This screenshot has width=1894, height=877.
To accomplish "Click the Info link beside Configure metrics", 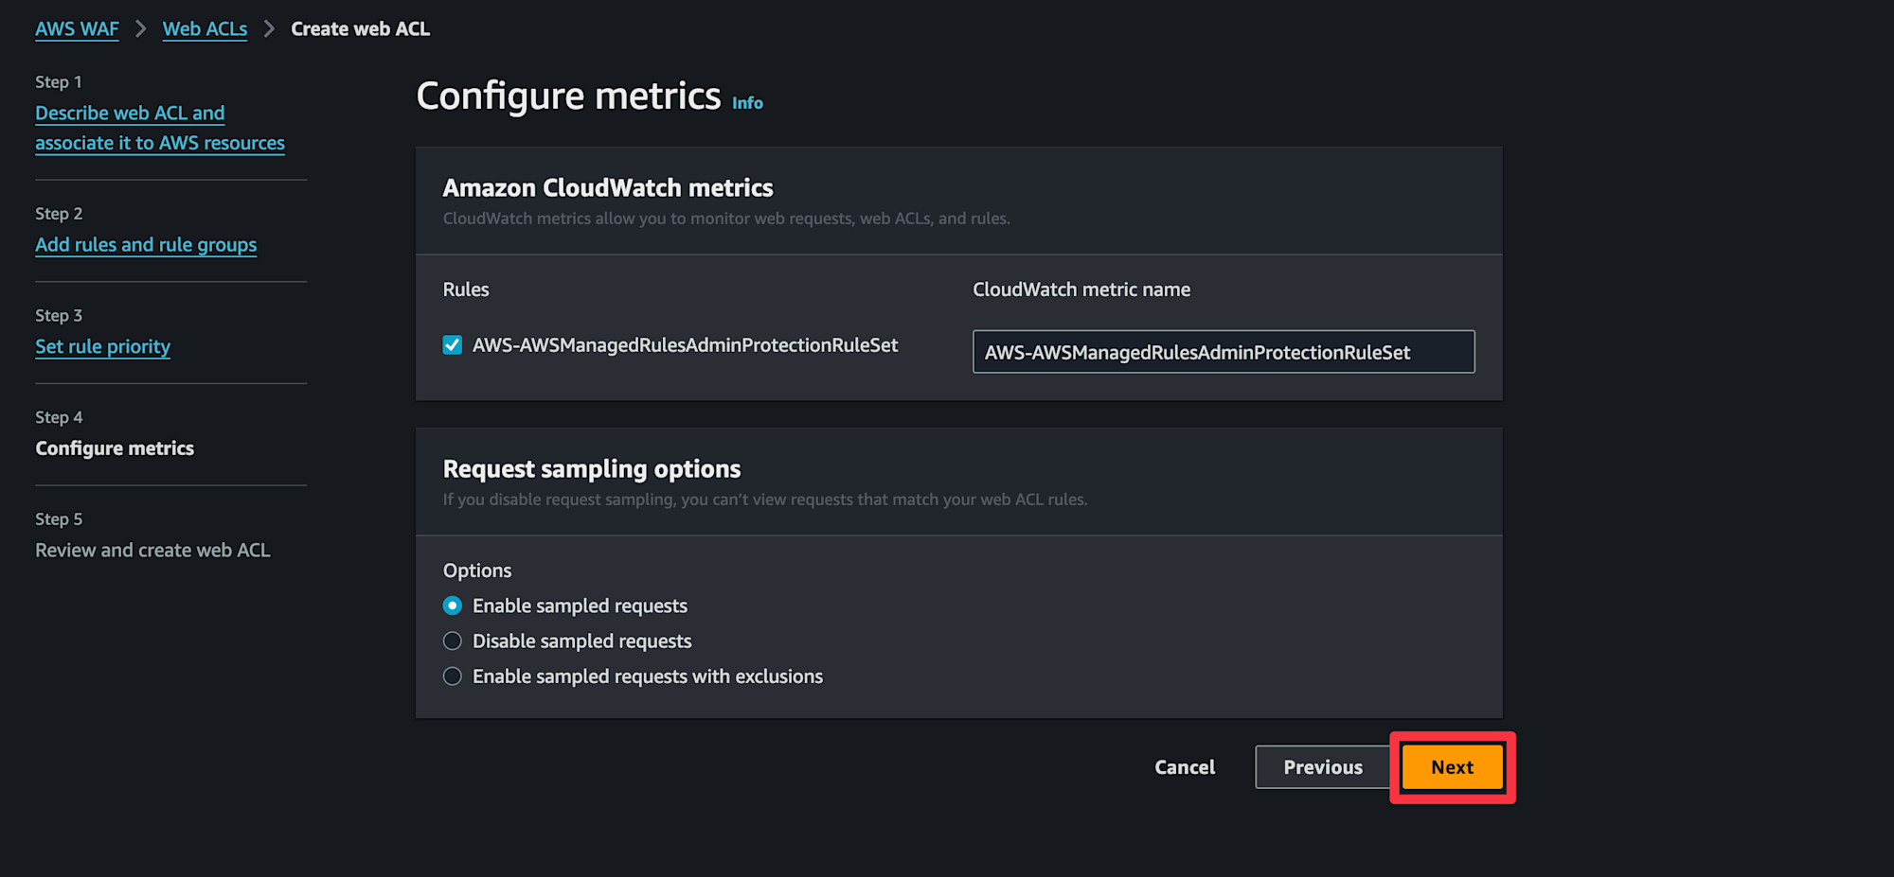I will pos(747,103).
